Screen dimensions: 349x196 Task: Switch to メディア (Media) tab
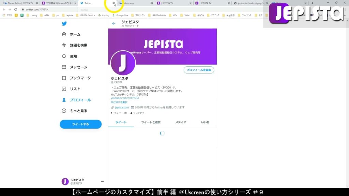click(181, 122)
